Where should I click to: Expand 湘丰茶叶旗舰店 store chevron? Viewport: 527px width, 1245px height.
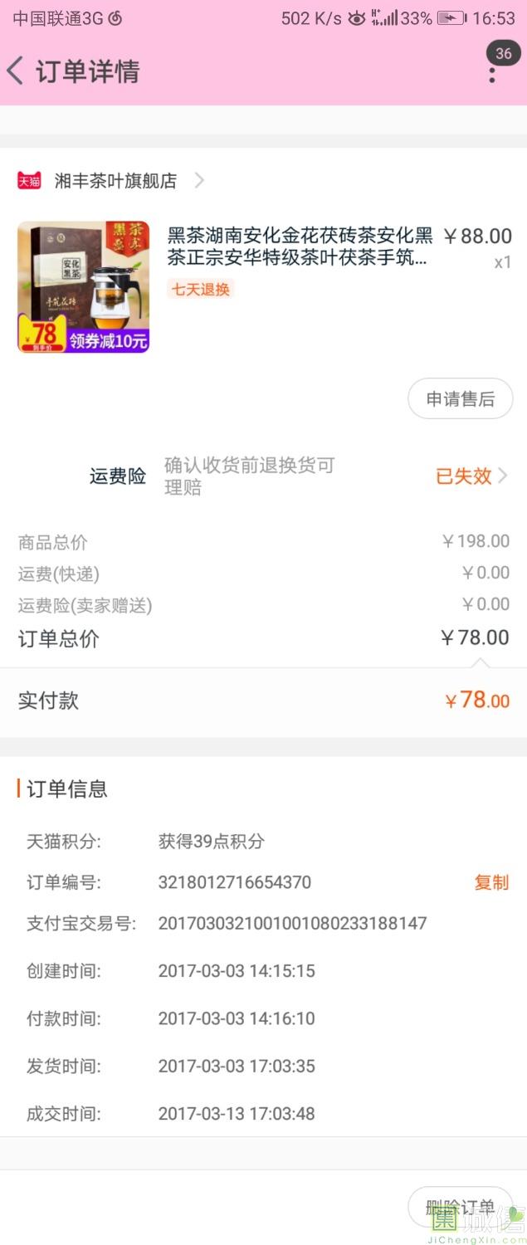point(199,180)
